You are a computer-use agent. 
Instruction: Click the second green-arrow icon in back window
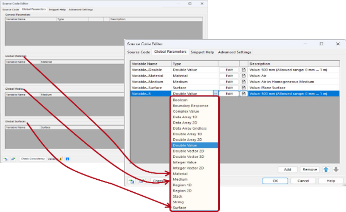click(13, 159)
